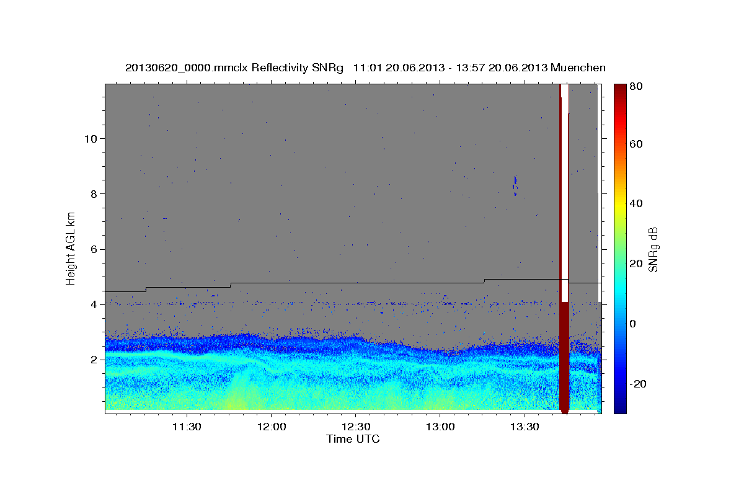The width and height of the screenshot is (744, 496).
Task: Click the colorbar value 40
Action: 635,203
